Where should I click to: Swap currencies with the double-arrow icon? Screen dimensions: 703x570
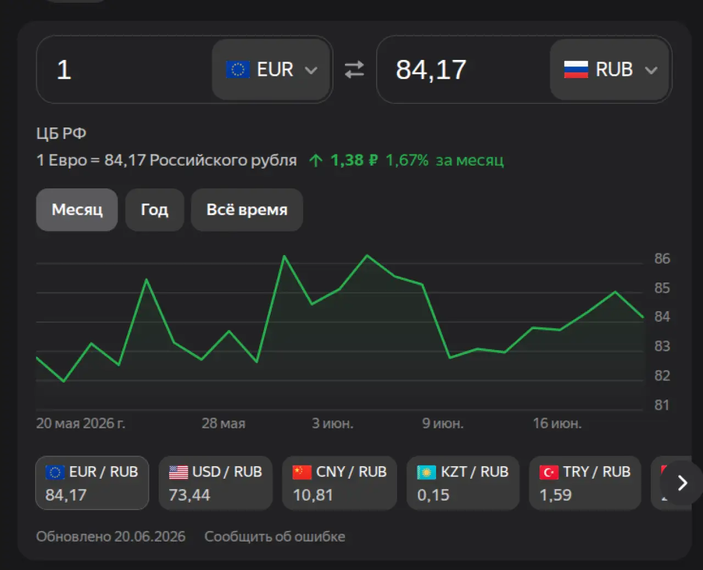(354, 70)
